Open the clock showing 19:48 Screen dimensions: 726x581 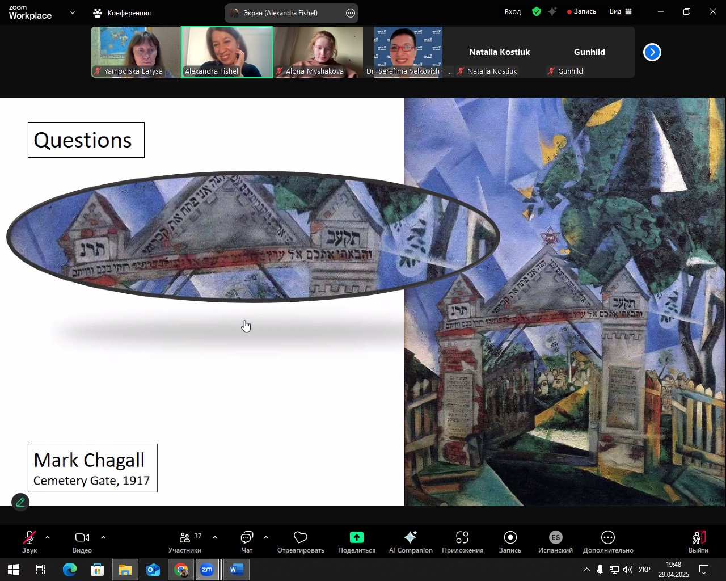673,570
